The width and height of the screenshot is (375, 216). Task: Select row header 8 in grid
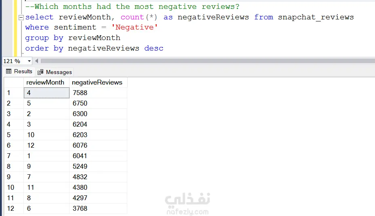[14, 166]
